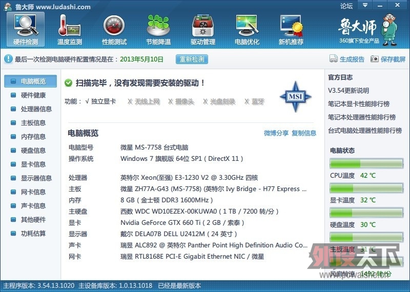410x292 pixels.
Task: Open the title bar dropdown menu arrow
Action: coord(365,5)
